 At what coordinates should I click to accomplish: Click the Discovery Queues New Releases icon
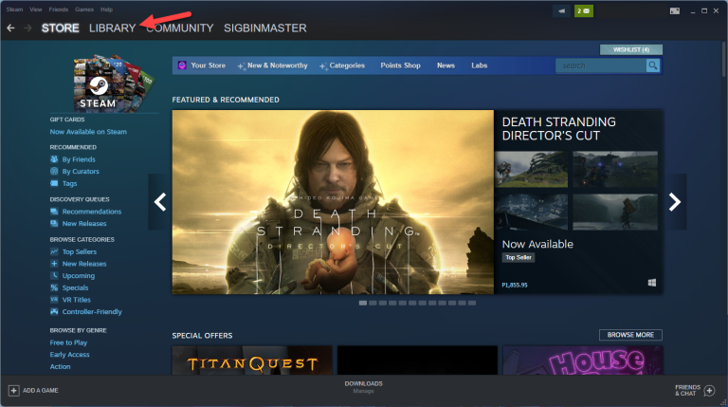click(54, 224)
